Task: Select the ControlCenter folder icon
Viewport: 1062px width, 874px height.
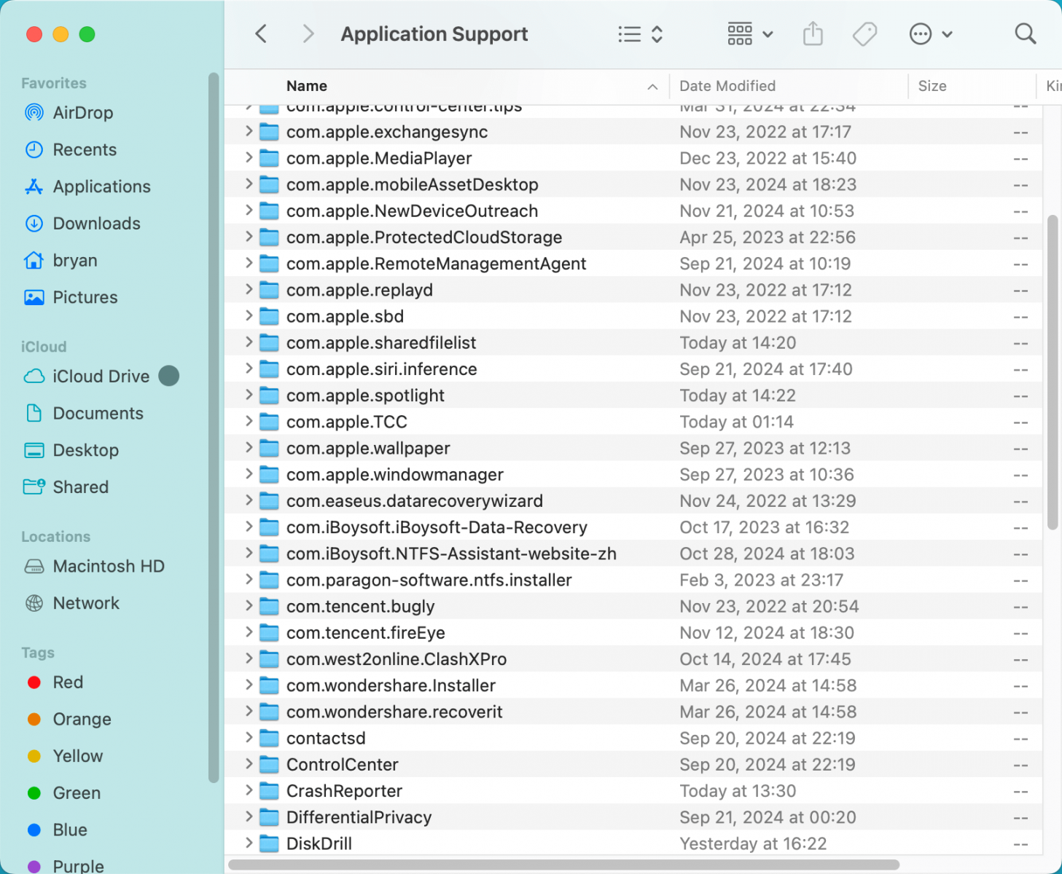Action: 270,765
